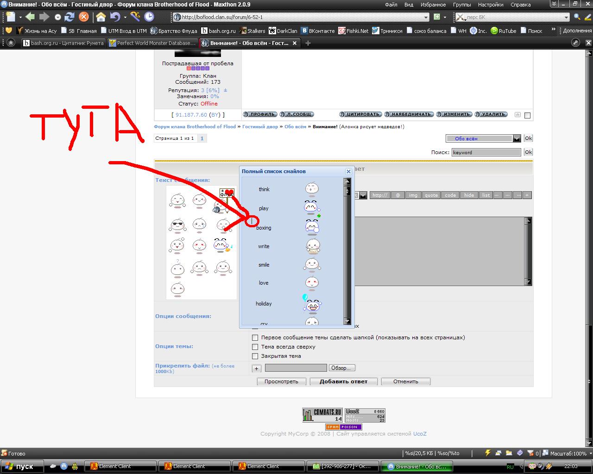
Task: Insert 'hide' BB-code tag button
Action: (469, 195)
